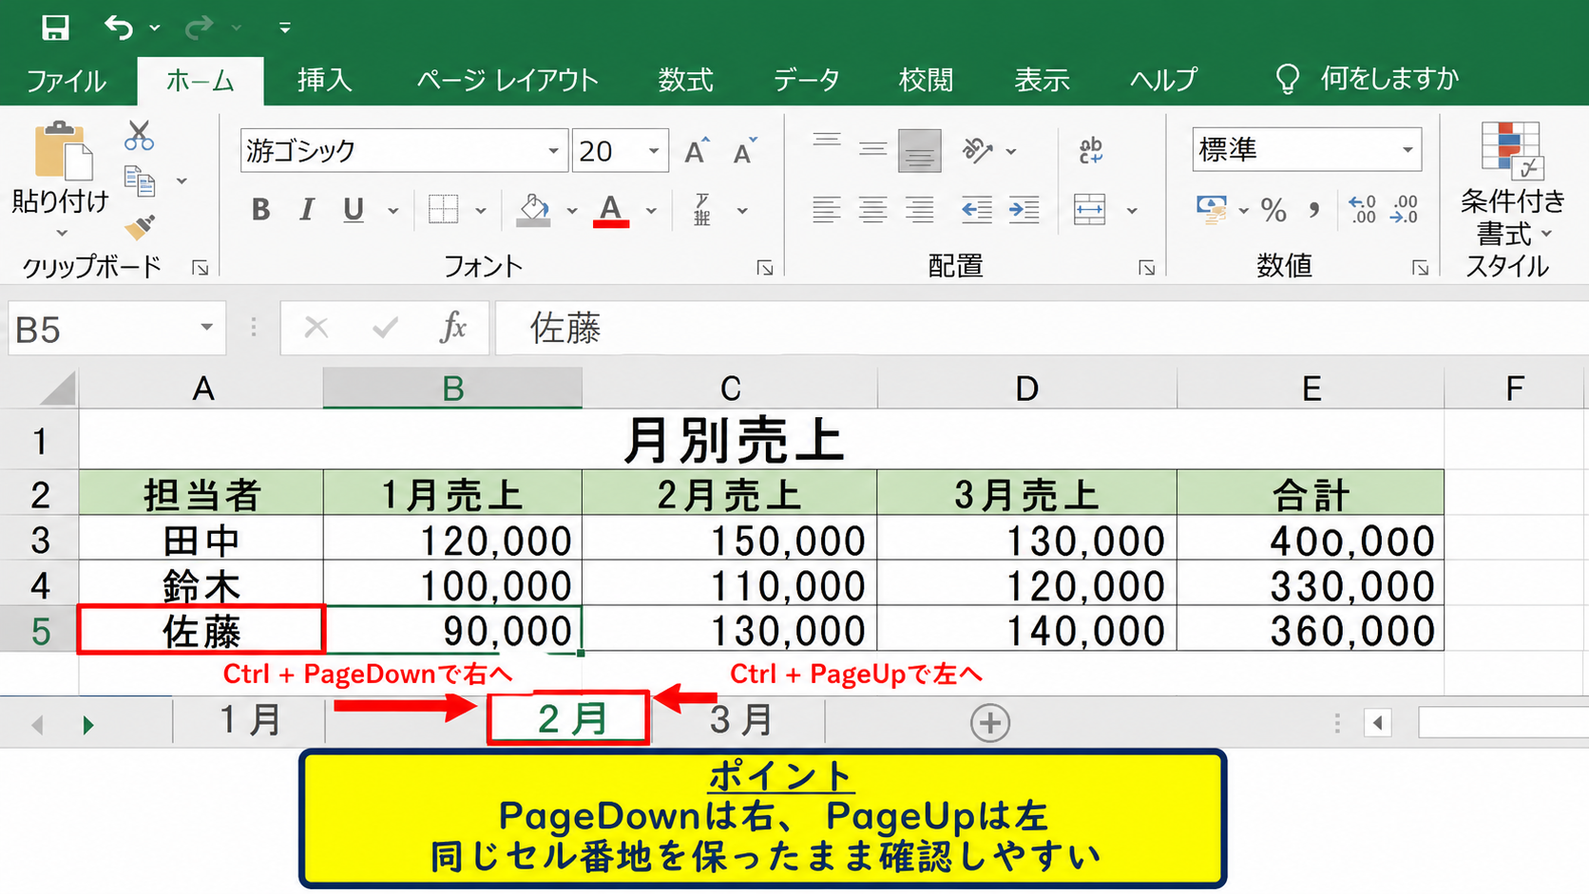Toggle Align Right
Screen dimensions: 1589x894
(919, 210)
